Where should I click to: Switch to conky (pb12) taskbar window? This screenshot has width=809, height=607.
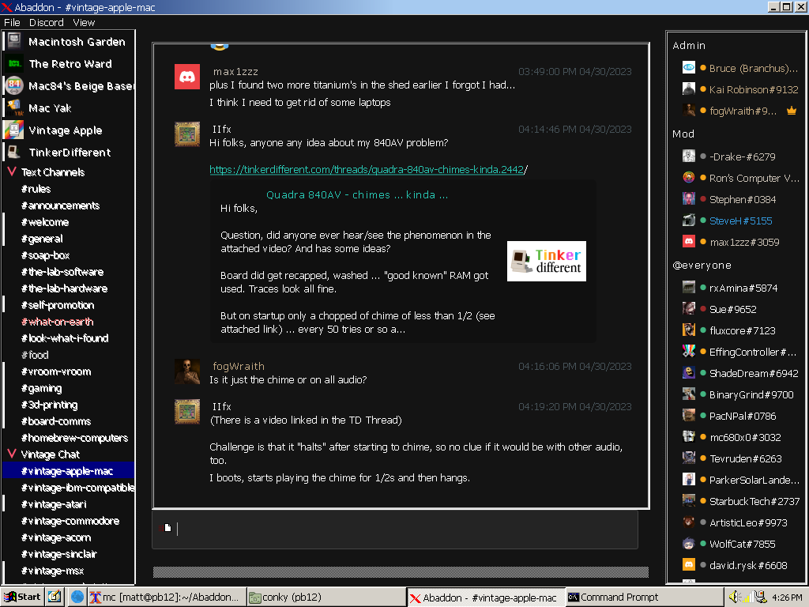[326, 598]
